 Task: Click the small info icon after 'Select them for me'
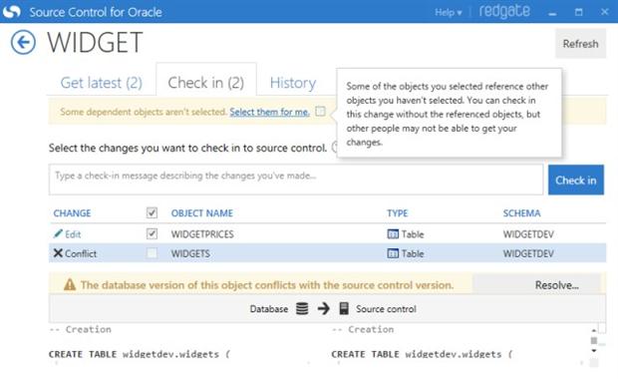(320, 112)
